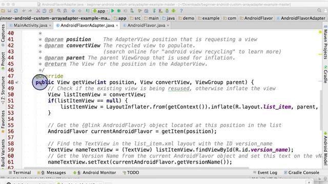Toggle the Structure tool window
Image resolution: width=328 pixels, height=184 pixels.
3,90
